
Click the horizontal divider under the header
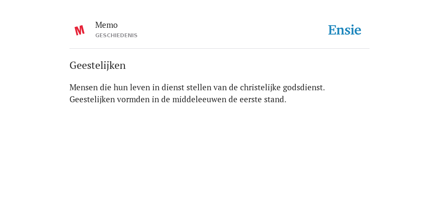click(219, 49)
